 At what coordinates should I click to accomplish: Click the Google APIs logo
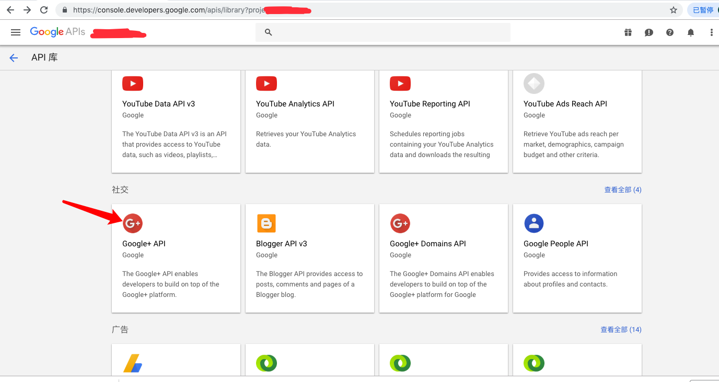(57, 32)
